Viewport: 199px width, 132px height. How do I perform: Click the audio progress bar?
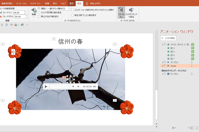pyautogui.click(x=59, y=86)
